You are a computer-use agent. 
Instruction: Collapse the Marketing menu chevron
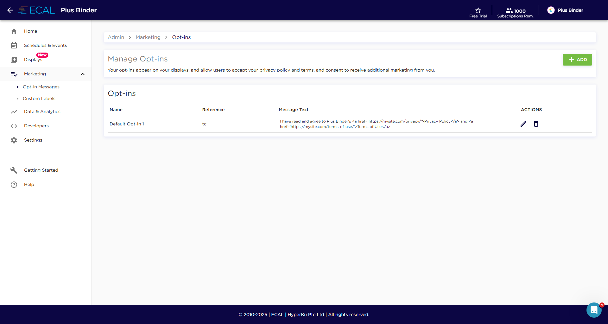tap(83, 74)
